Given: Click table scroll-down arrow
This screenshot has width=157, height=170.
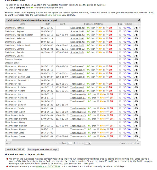Looking at the screenshot, I should click(x=140, y=138).
